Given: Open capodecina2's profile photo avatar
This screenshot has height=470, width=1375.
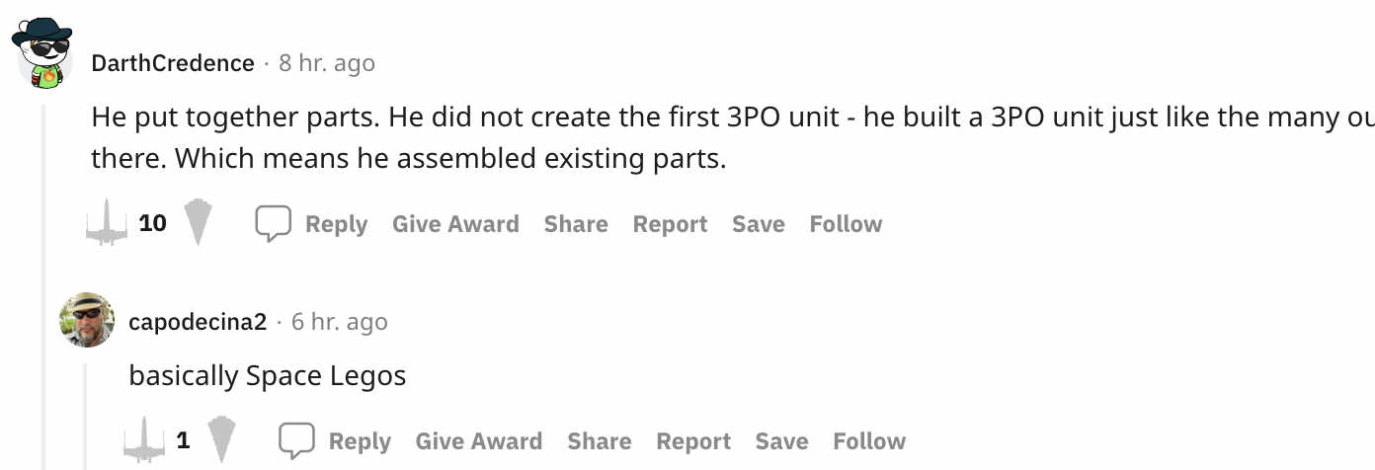Looking at the screenshot, I should coord(87,320).
